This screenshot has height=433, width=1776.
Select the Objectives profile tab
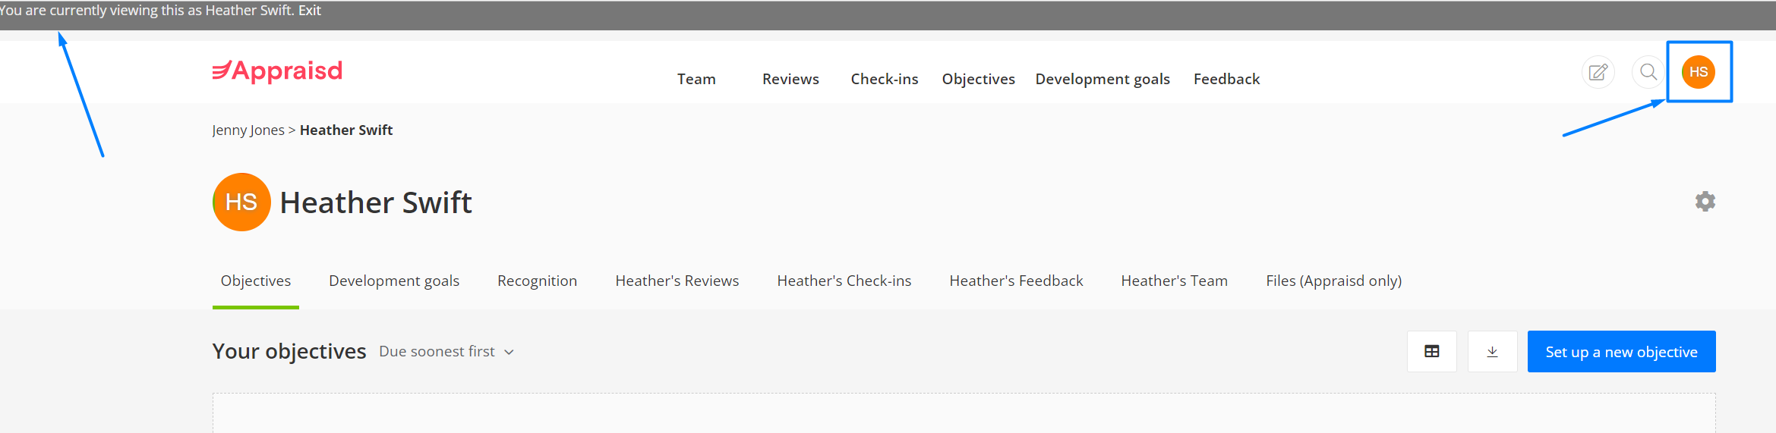(x=256, y=281)
